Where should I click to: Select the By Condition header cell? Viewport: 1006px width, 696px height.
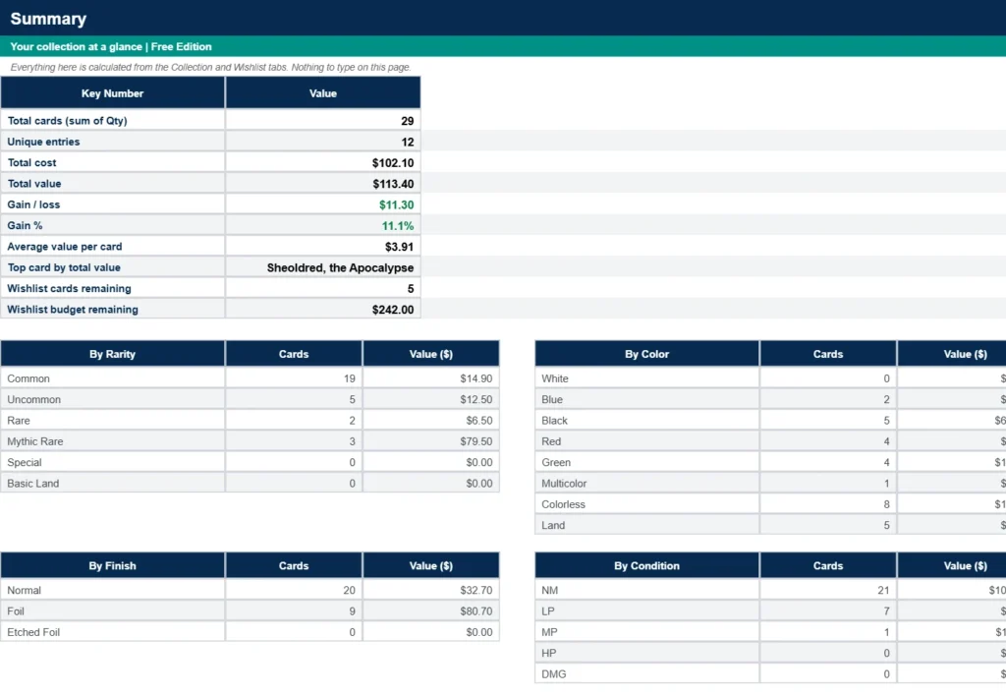[646, 565]
